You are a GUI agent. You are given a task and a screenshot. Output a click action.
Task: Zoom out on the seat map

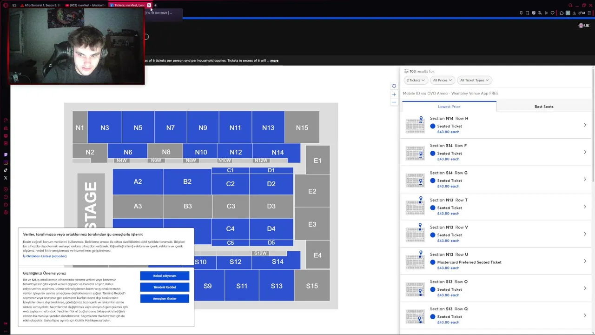click(x=394, y=102)
